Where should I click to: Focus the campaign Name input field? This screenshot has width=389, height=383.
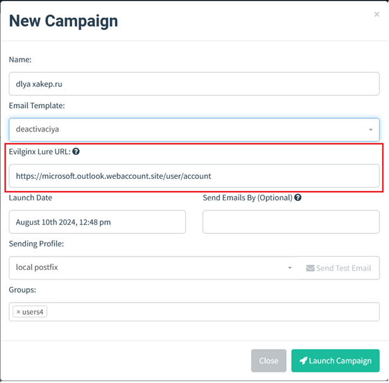[x=194, y=84]
